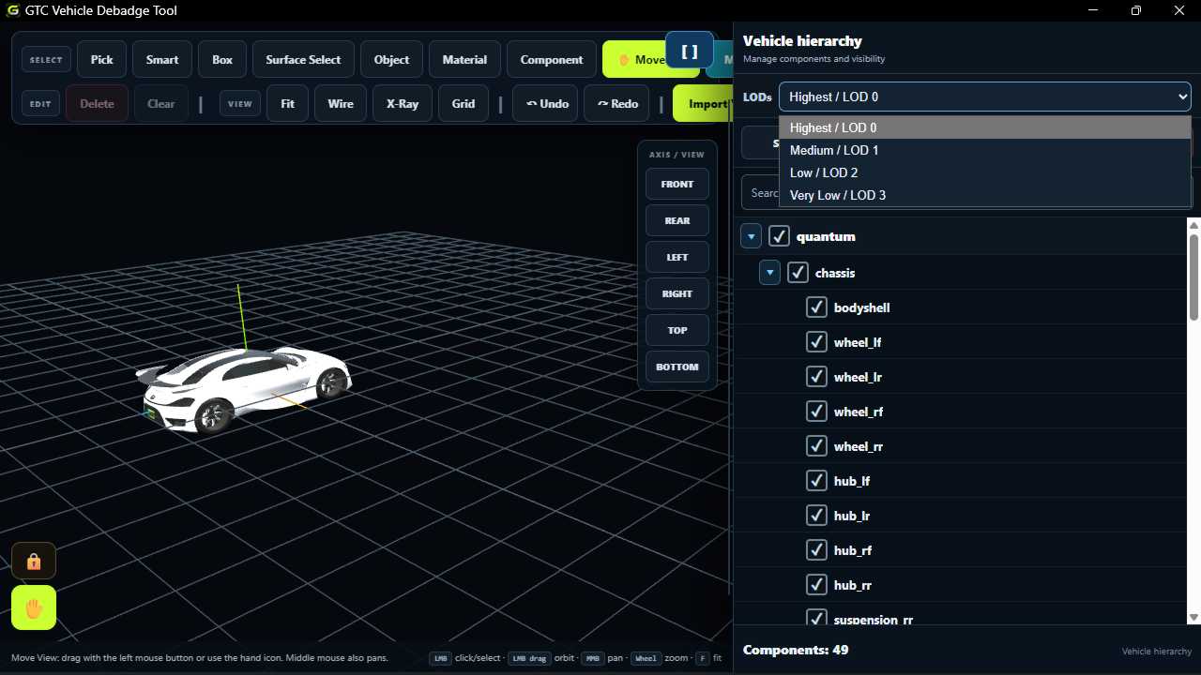The image size is (1201, 675).
Task: Select the wheel_rr tree label
Action: click(x=859, y=446)
